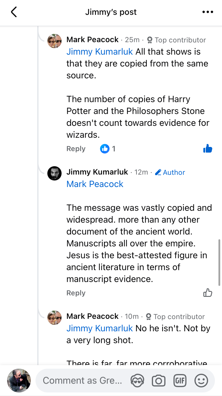Screen dimensions: 222x396
Task: Like Jimmy Kumarluk's manuscript evidence comment
Action: (x=208, y=293)
